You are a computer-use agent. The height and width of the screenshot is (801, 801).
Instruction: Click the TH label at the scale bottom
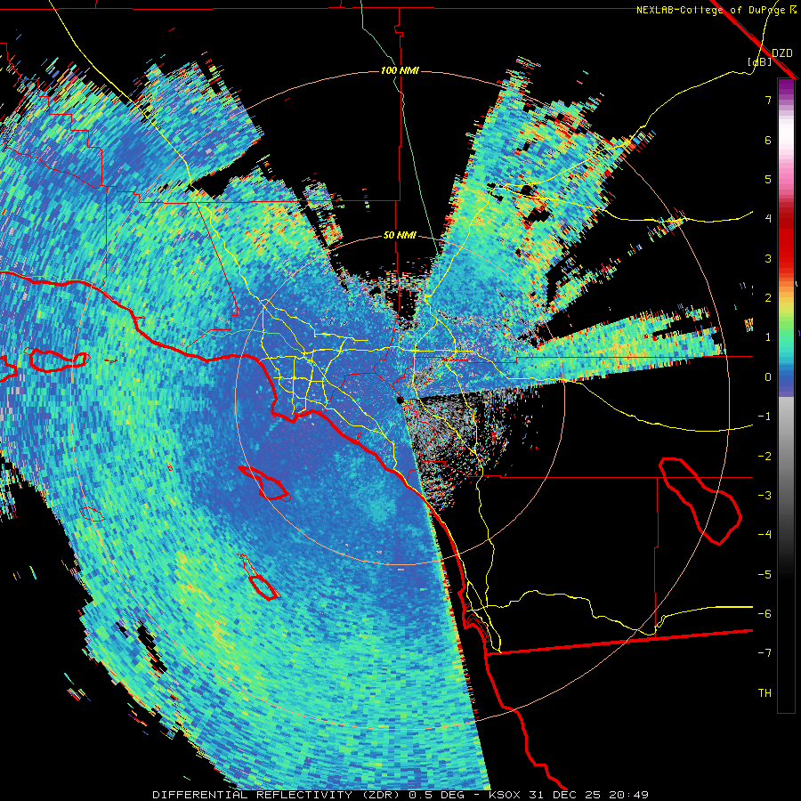[x=765, y=693]
